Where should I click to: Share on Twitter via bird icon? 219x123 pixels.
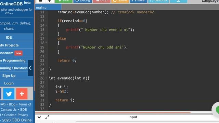(x=9, y=94)
